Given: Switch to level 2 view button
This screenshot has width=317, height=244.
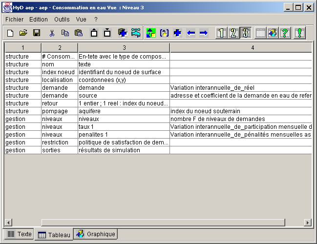Looking at the screenshot, I should tap(233, 33).
